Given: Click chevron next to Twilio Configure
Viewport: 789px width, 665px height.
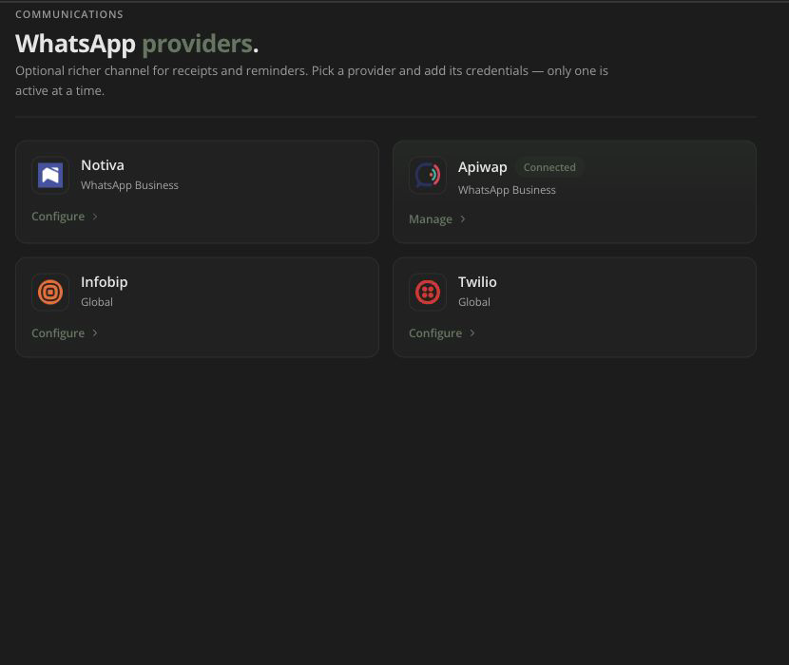Looking at the screenshot, I should [472, 333].
